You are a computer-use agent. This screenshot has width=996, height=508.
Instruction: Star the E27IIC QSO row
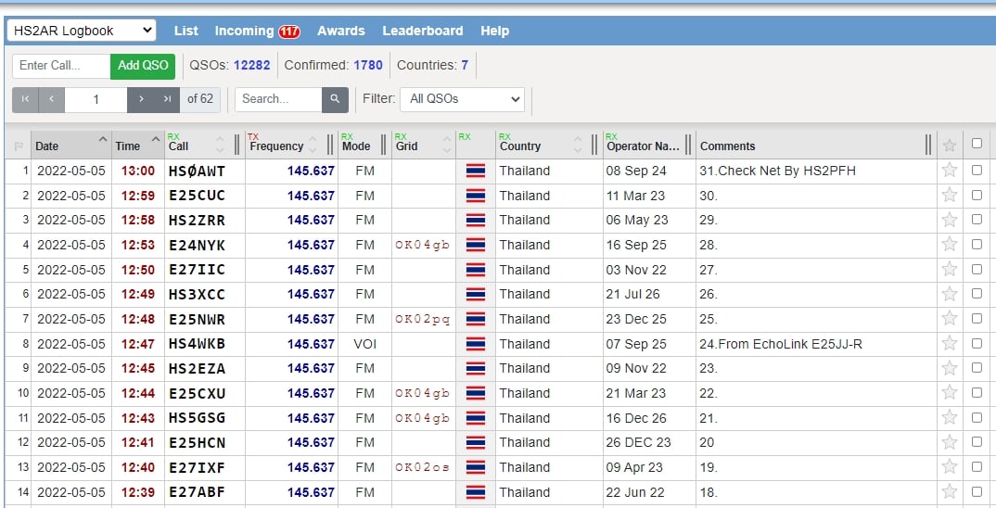click(x=950, y=269)
